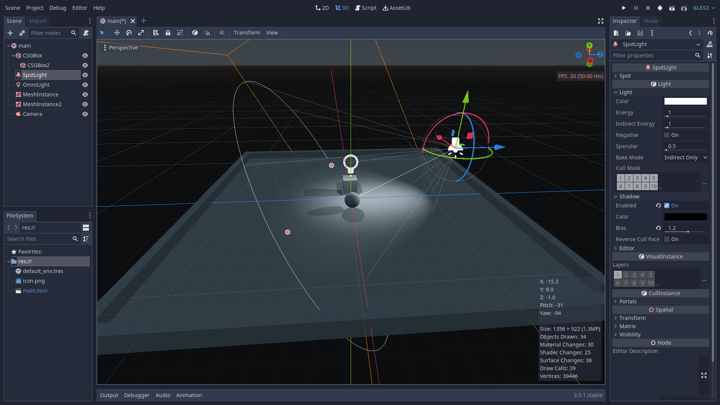Click the Filter properties search field

click(652, 55)
